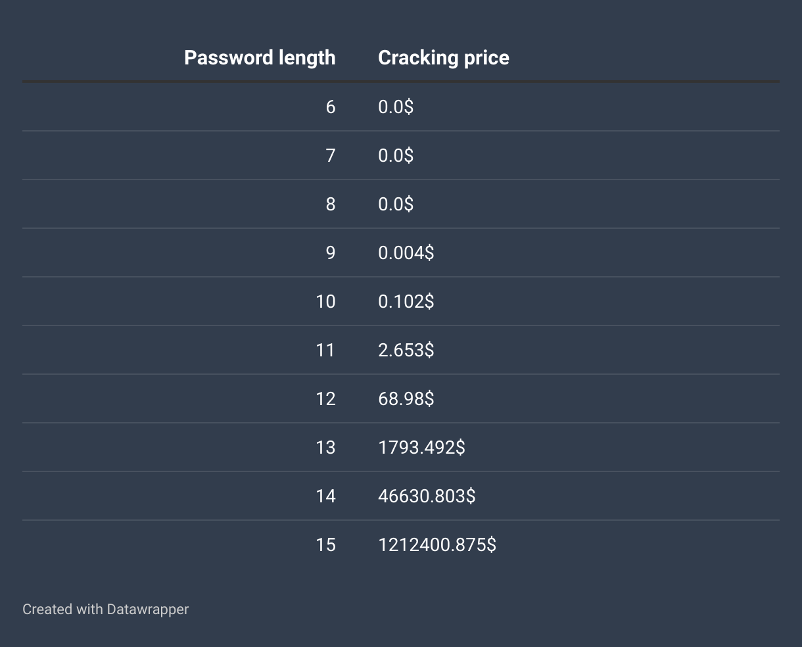Click the 1793.492$ cracking price

(421, 448)
